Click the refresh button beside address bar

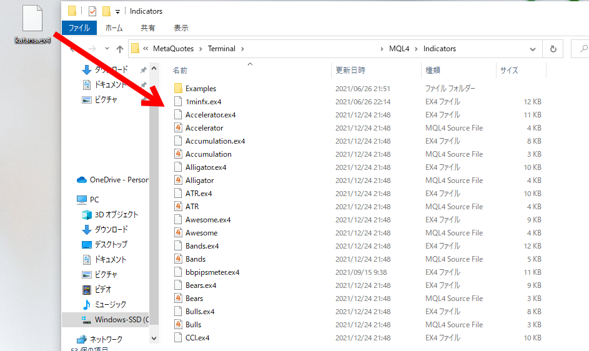click(553, 49)
